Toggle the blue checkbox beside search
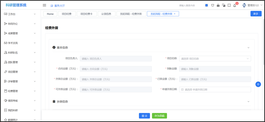The image size is (265, 122). point(206,5)
